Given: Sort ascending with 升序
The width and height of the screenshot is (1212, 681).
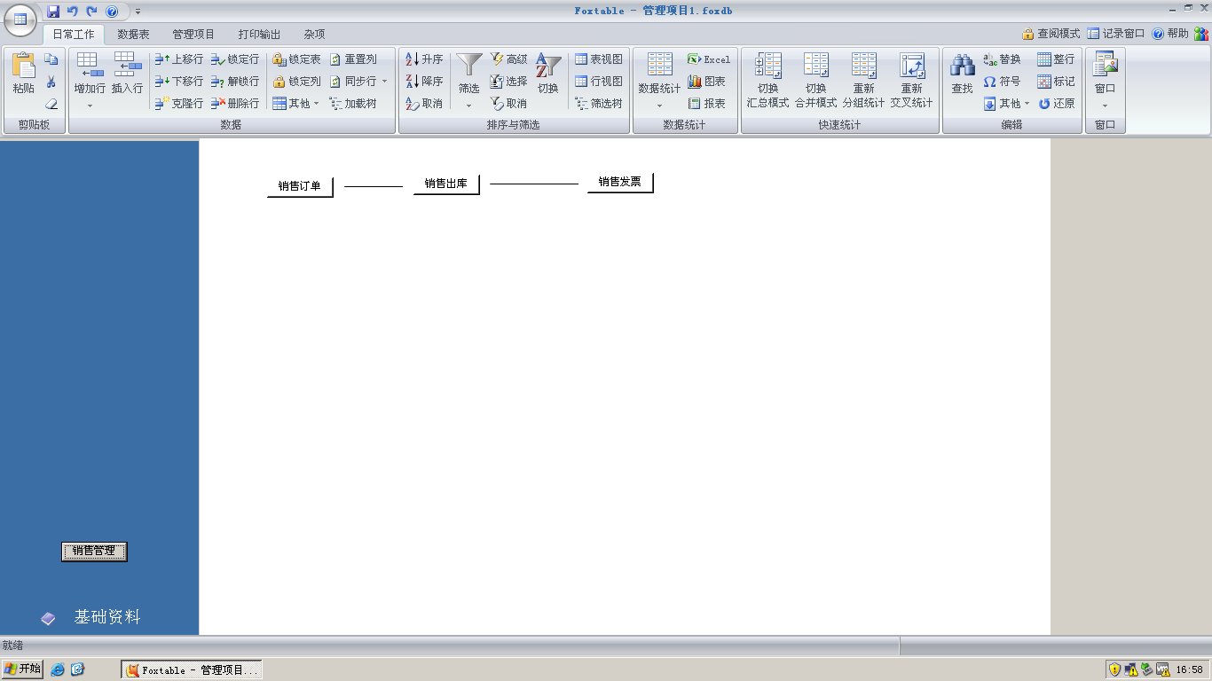Looking at the screenshot, I should coord(424,59).
